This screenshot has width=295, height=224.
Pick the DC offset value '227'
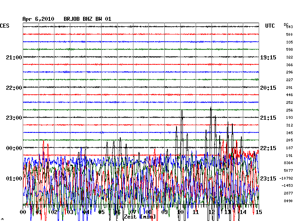pos(290,80)
